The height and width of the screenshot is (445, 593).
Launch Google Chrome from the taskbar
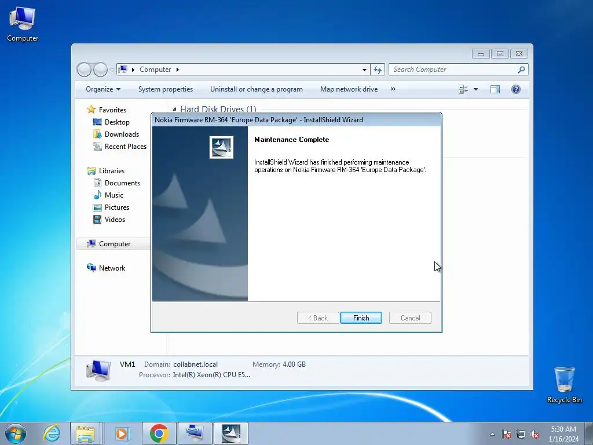(159, 433)
